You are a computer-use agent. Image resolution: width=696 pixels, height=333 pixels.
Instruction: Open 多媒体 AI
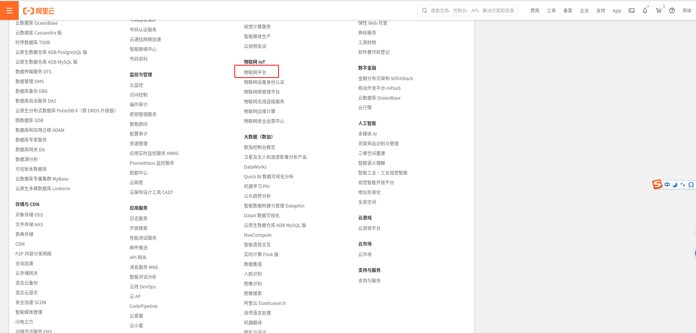(x=367, y=134)
